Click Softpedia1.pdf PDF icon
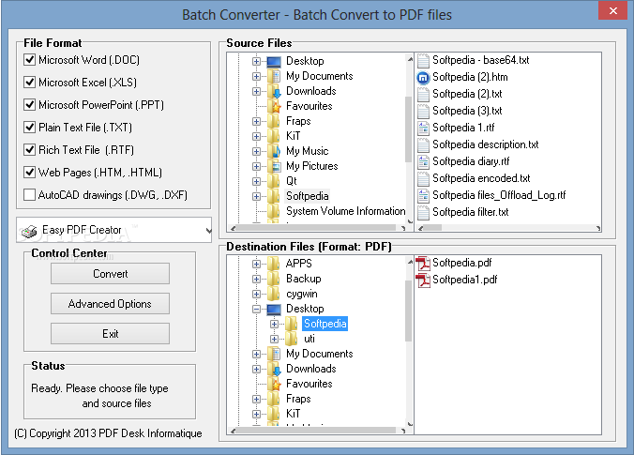This screenshot has height=455, width=634. 423,280
